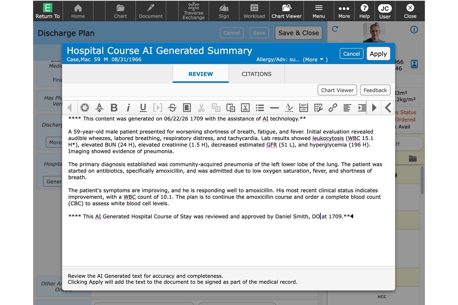Click the save template icon
Viewport: 458px width, 305px height.
click(304, 108)
